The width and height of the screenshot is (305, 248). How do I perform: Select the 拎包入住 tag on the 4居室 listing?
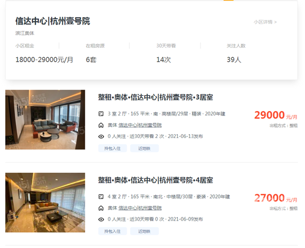click(x=112, y=232)
